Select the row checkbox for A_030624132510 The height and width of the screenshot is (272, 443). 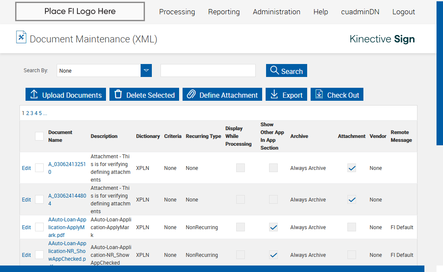pyautogui.click(x=39, y=168)
